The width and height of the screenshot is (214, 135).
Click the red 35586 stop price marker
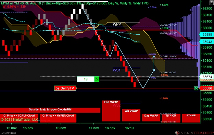point(206,88)
